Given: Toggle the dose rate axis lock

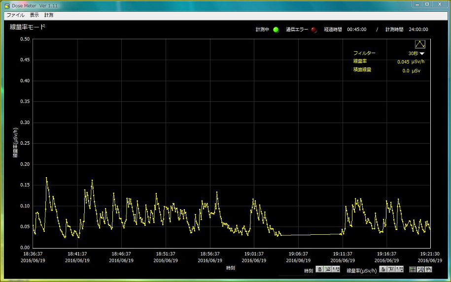Looking at the screenshot, I should pos(382,269).
